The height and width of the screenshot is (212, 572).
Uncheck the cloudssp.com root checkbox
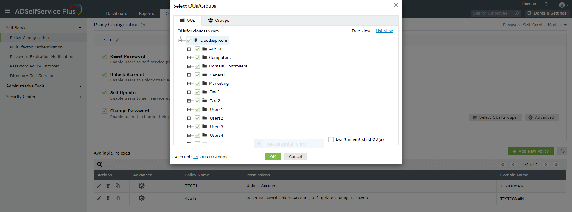(189, 40)
